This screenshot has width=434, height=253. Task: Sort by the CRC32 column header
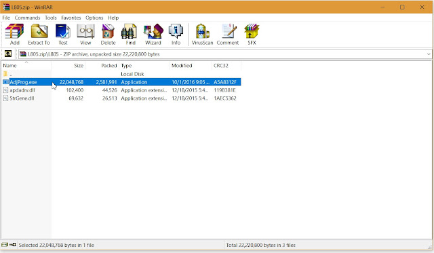226,66
